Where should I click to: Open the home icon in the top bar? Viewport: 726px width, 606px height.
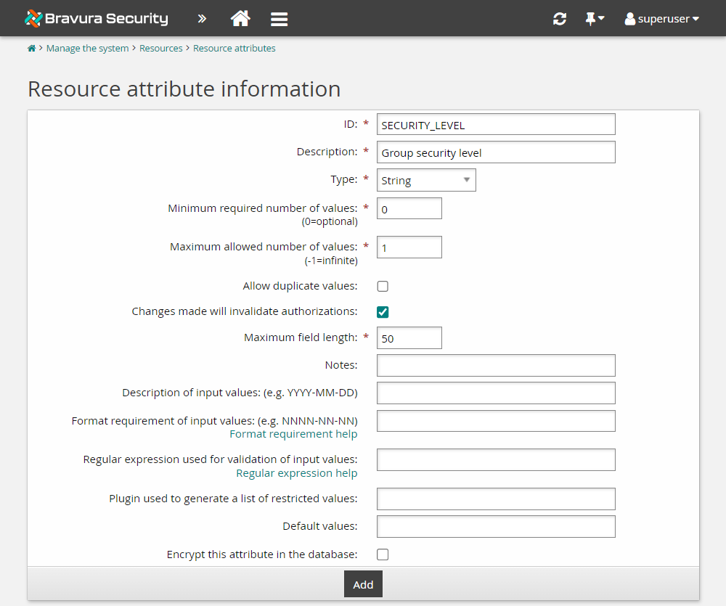click(240, 18)
